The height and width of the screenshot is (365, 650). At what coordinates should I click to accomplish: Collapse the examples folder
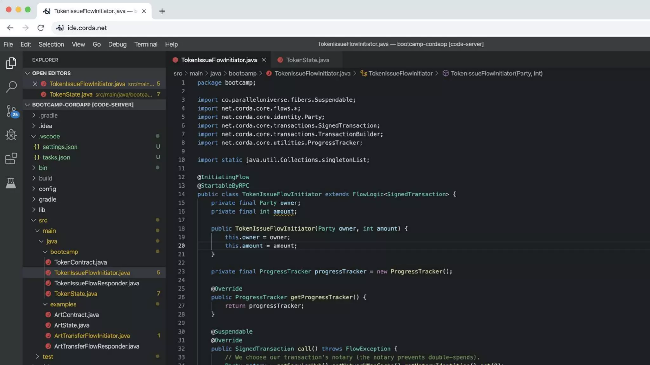click(x=63, y=304)
